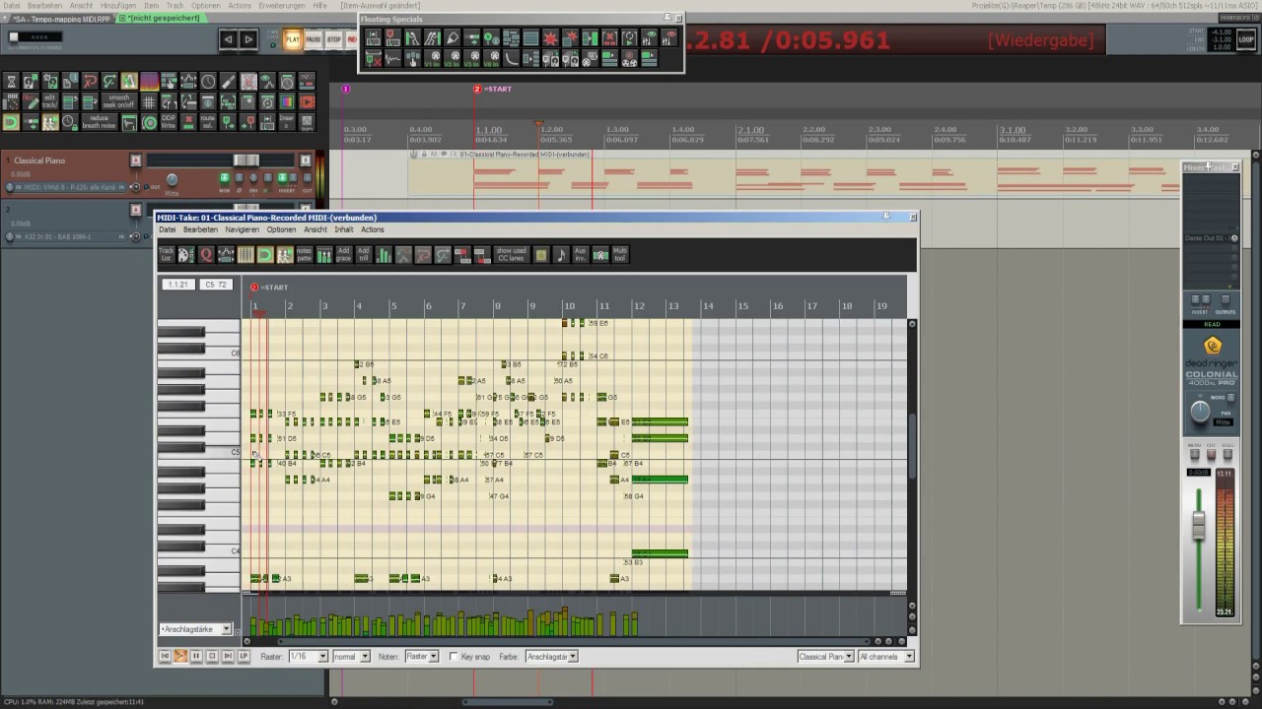Click the musical note icon in MIDI toolbar

point(561,254)
